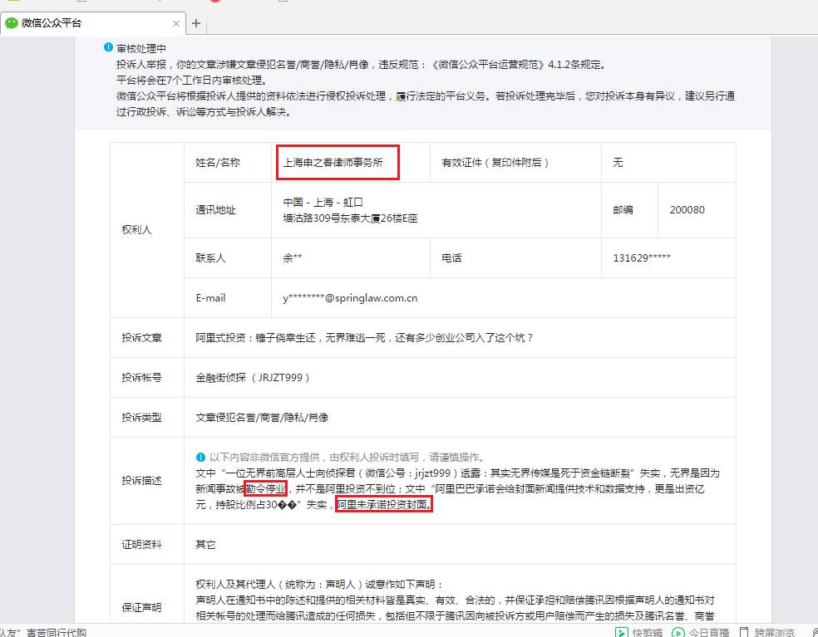
Task: Click the 有效证件（复印件附后） label
Action: [495, 163]
